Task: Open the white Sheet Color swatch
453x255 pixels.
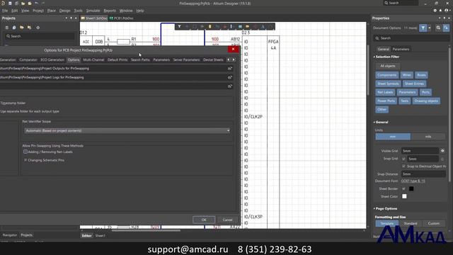Action: click(x=404, y=196)
